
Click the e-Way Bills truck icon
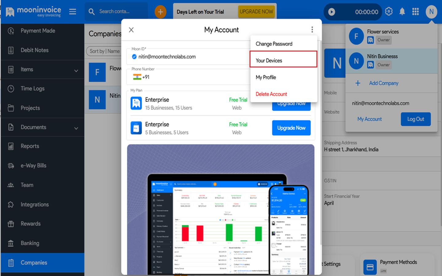click(11, 166)
